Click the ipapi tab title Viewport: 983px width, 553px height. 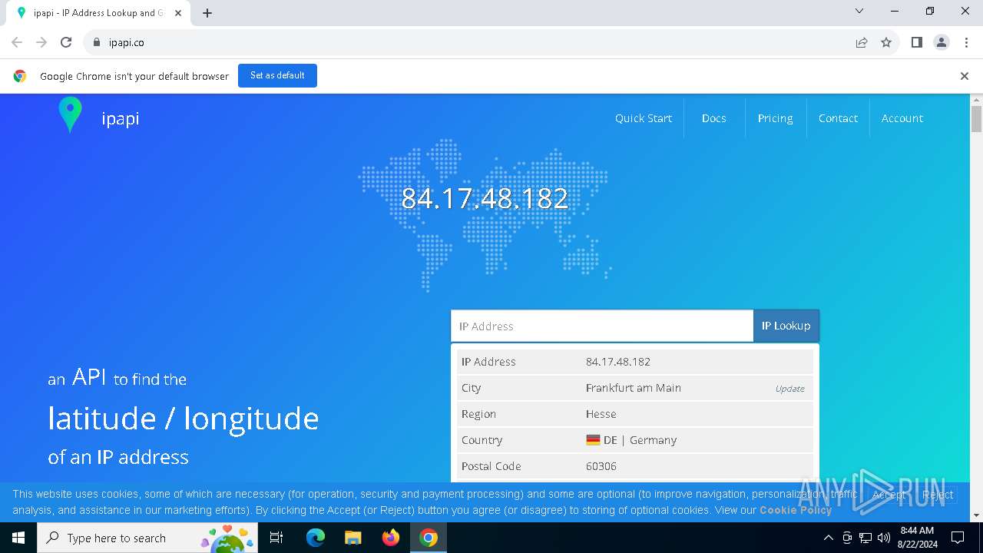pos(98,13)
